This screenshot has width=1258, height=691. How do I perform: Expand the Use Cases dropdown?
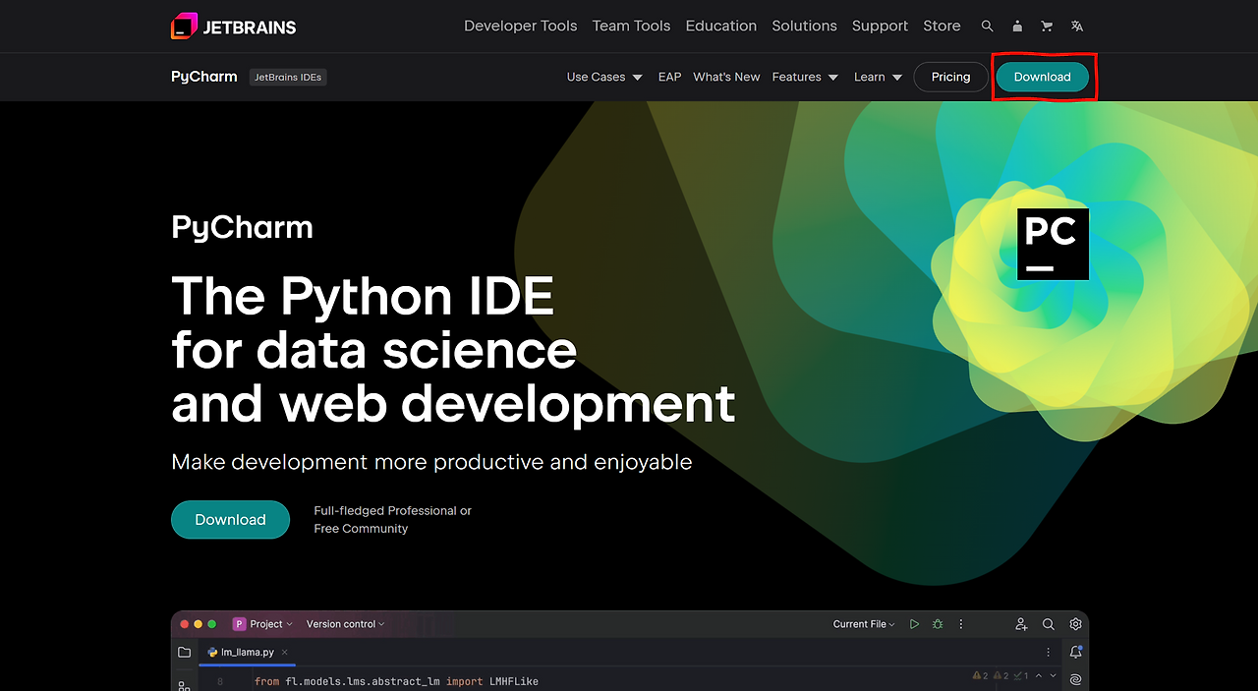point(604,77)
